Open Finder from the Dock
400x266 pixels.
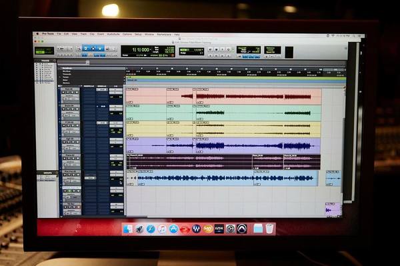128,229
